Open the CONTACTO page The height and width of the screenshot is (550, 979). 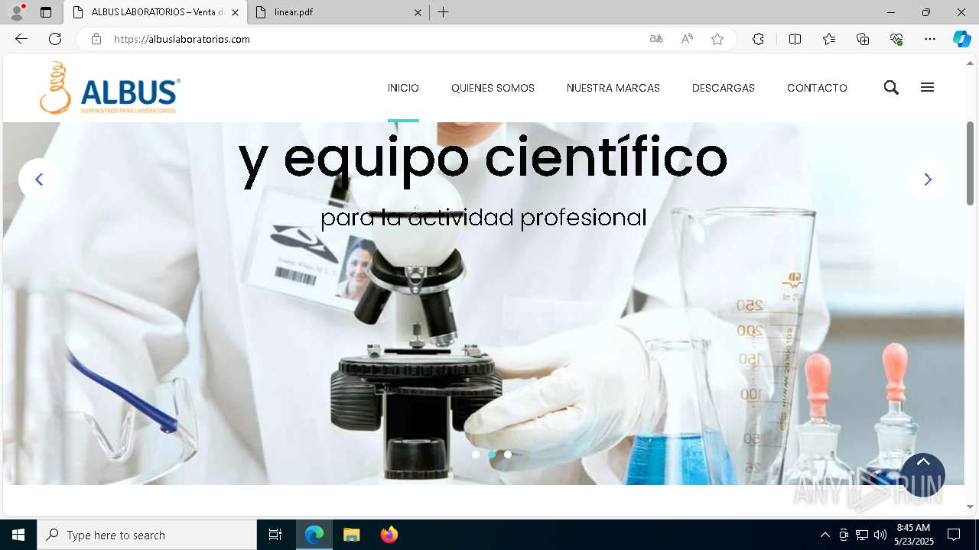coord(817,88)
